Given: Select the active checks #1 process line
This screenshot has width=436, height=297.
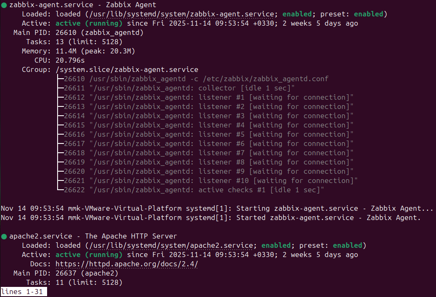Looking at the screenshot, I should 193,190.
